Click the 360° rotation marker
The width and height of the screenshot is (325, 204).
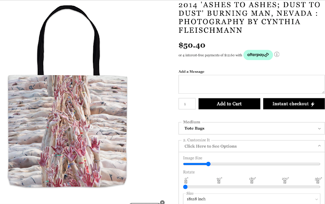coord(318,182)
